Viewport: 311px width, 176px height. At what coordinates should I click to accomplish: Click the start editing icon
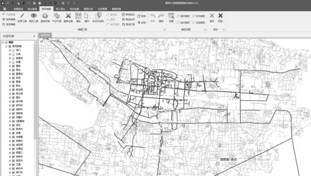click(3, 14)
